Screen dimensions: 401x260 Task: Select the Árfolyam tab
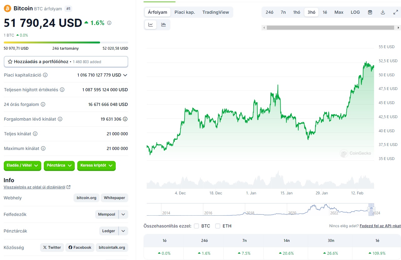coord(157,12)
